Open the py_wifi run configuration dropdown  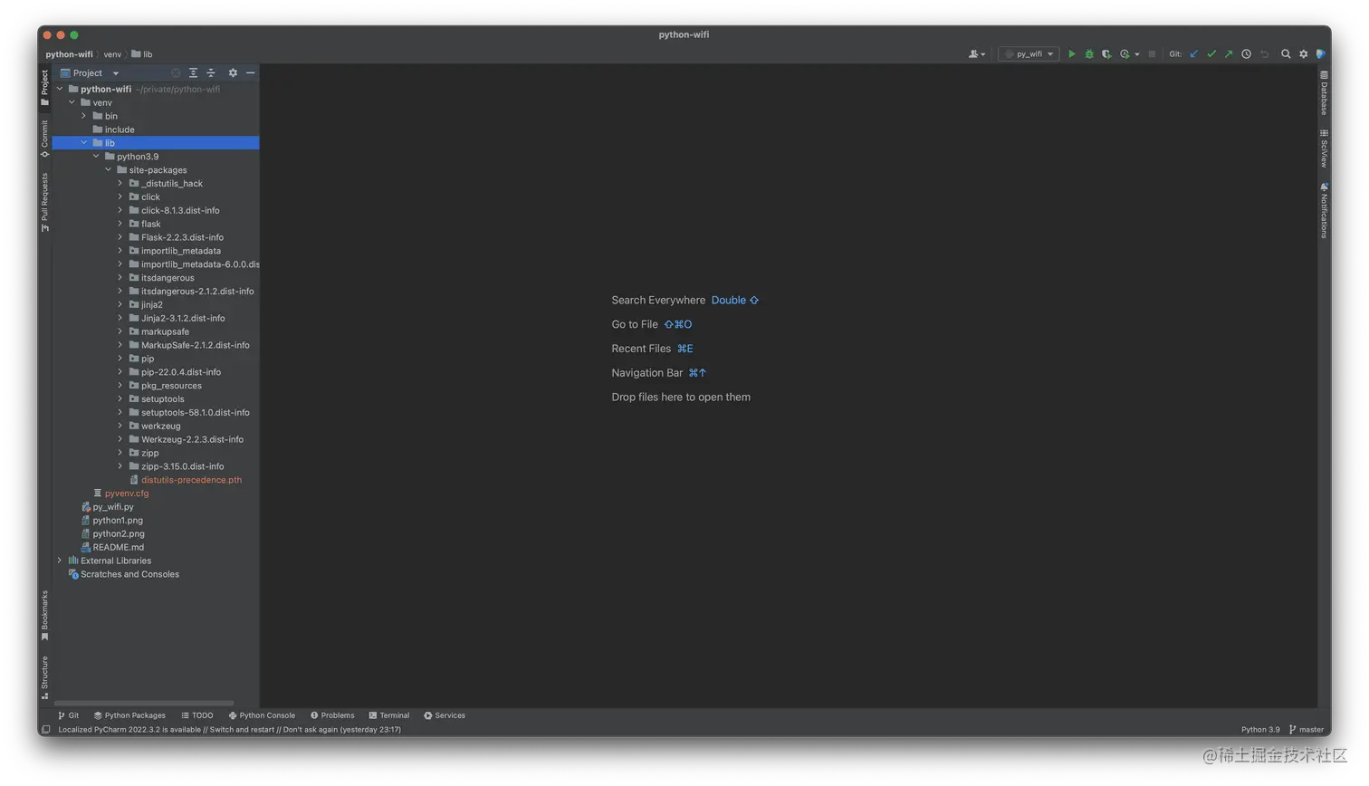[1029, 54]
